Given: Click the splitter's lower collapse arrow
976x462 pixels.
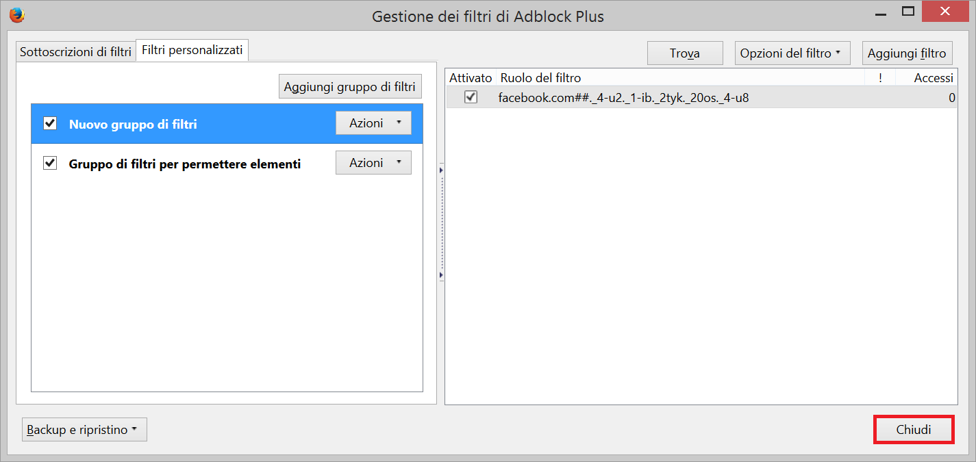Looking at the screenshot, I should pos(441,275).
